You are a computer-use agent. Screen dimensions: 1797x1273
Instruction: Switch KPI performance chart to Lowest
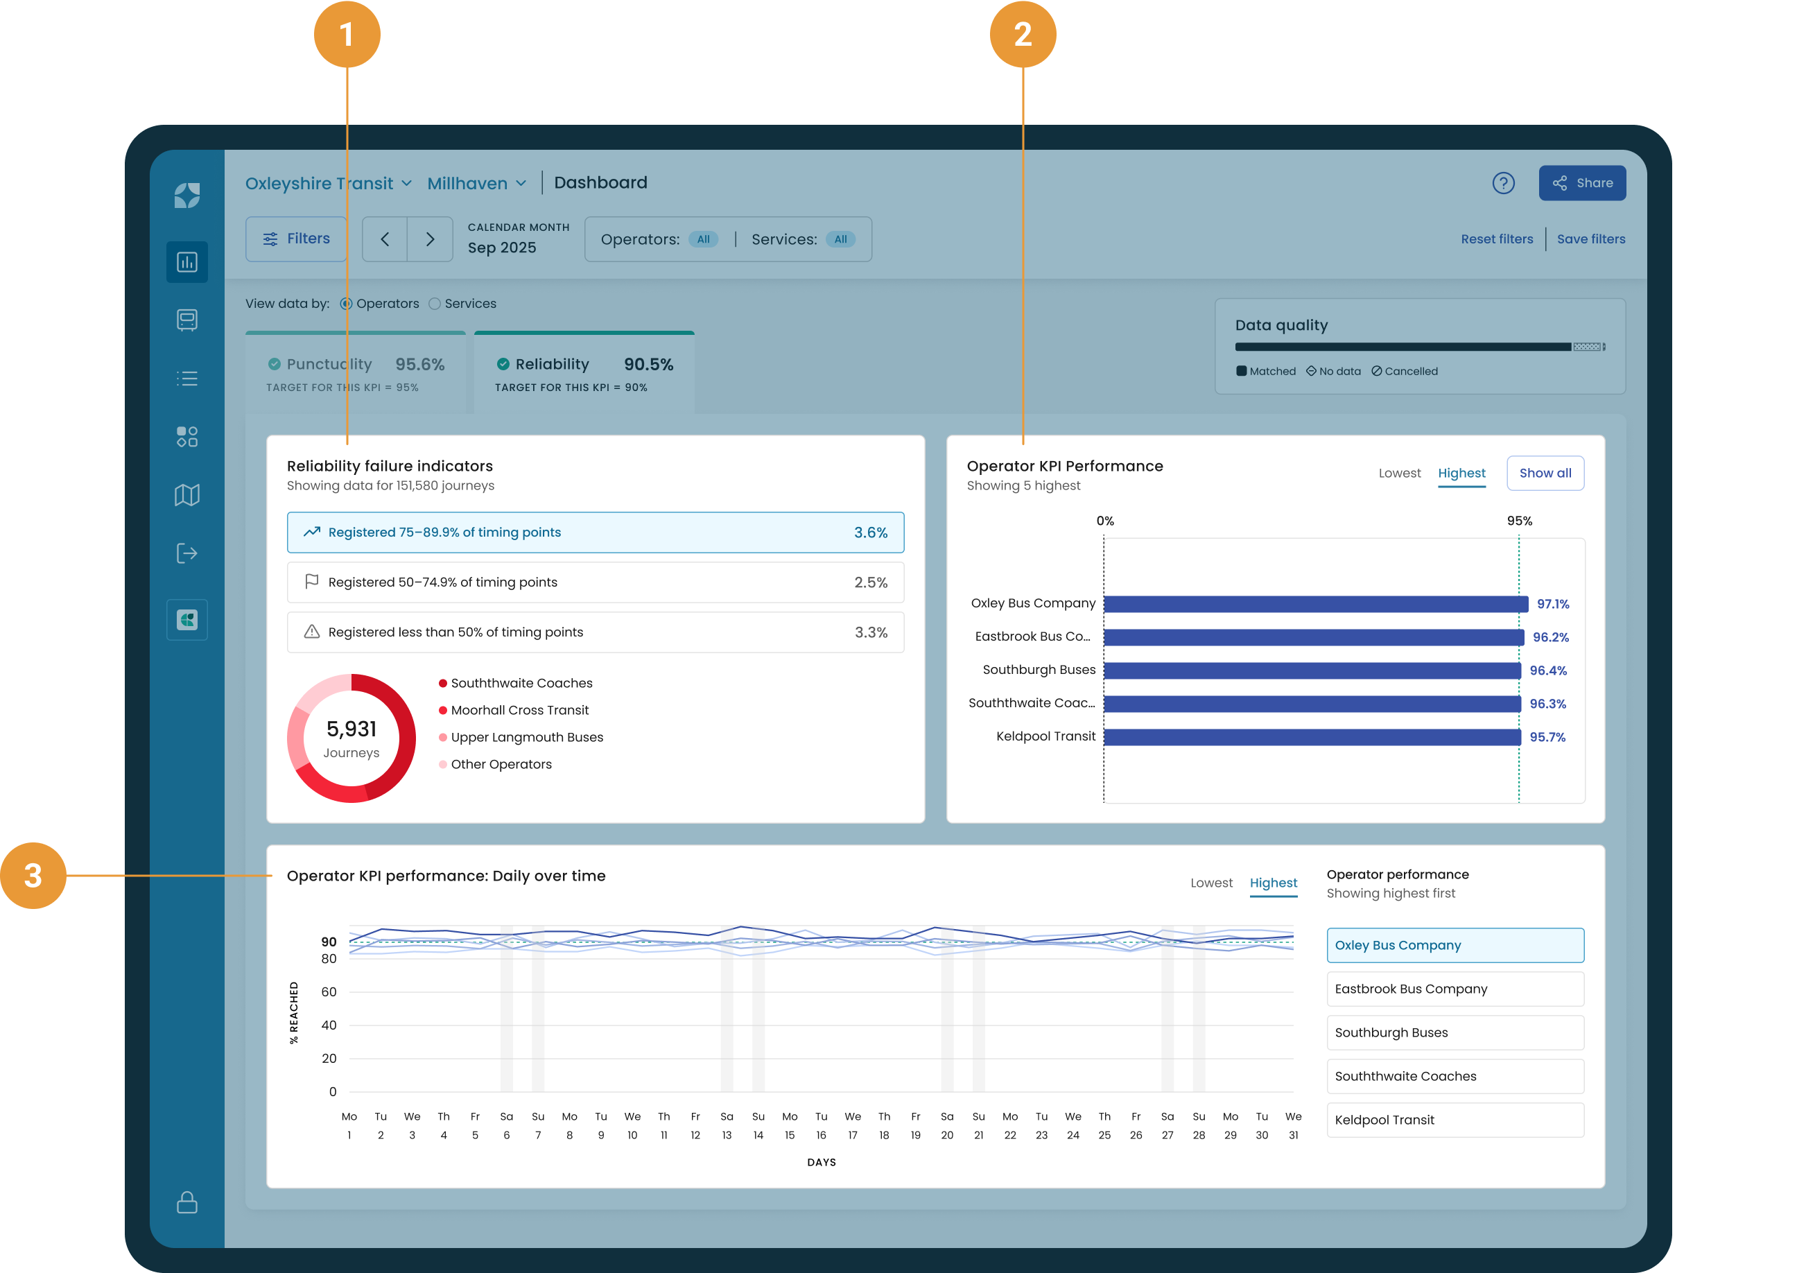click(1399, 473)
